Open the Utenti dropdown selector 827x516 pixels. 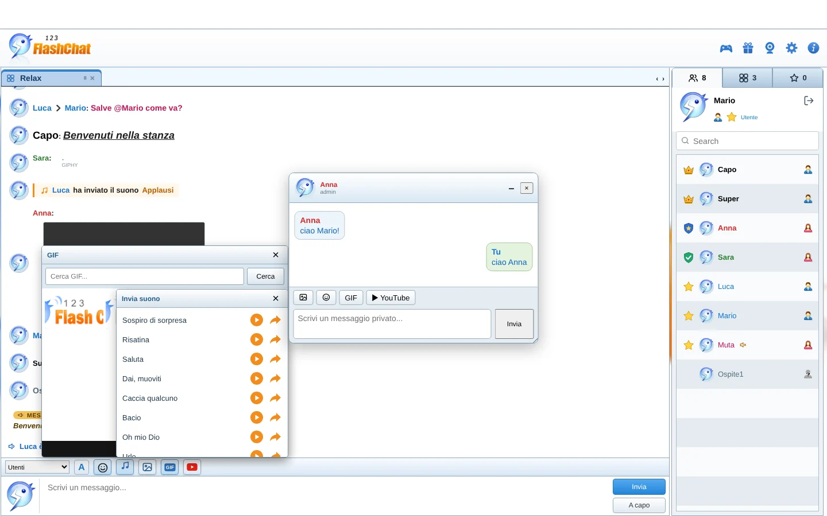[x=37, y=467]
